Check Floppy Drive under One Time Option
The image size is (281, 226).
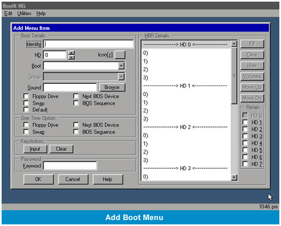pos(26,125)
